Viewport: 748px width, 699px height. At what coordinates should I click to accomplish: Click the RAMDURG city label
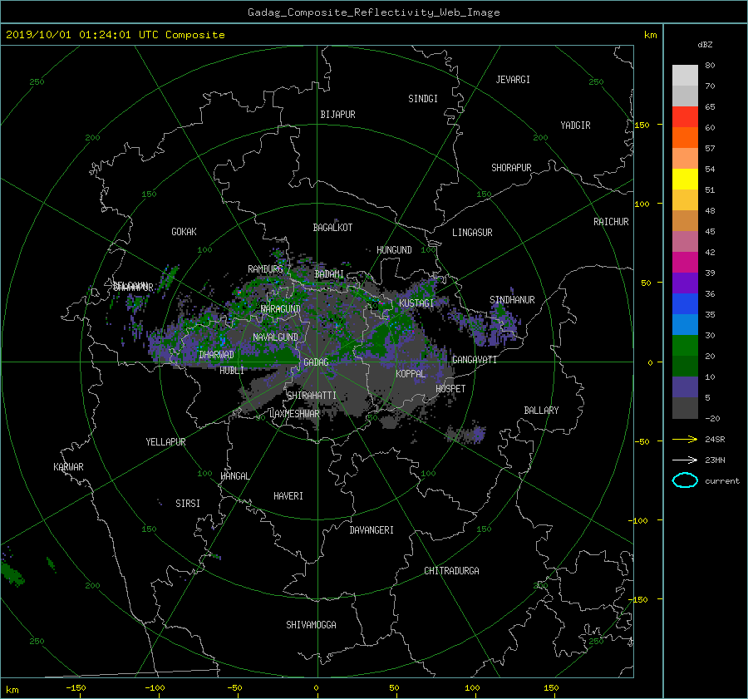click(x=265, y=269)
